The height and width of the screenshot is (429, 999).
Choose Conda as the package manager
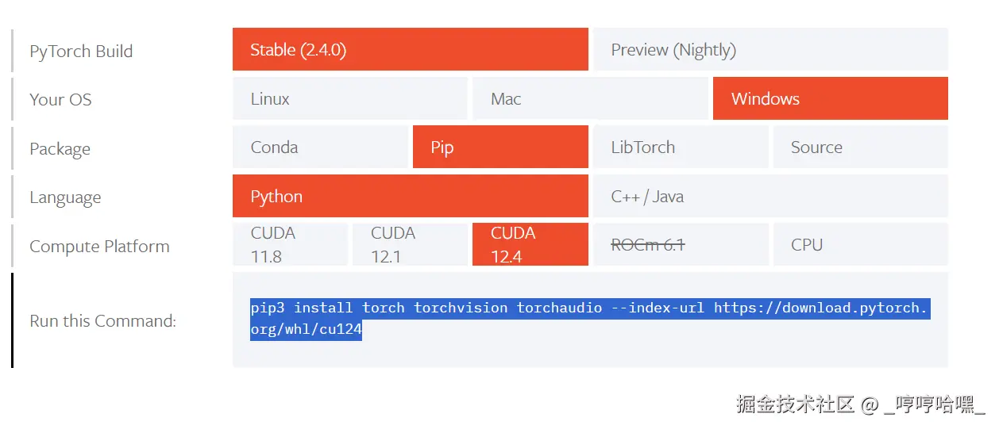point(320,147)
